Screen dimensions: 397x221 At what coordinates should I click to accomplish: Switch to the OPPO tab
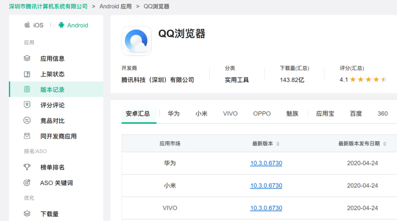coord(262,114)
